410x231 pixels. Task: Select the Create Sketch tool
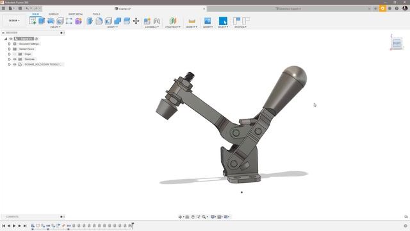pos(33,21)
